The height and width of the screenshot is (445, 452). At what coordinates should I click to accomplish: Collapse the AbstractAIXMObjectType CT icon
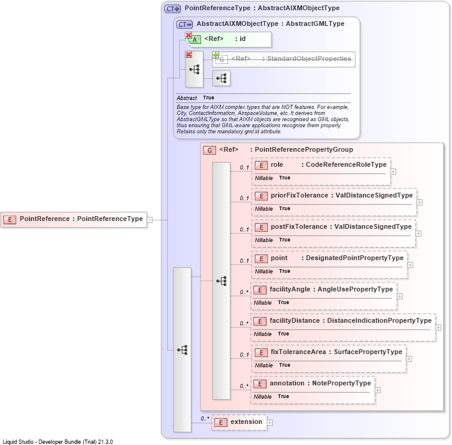[x=185, y=25]
